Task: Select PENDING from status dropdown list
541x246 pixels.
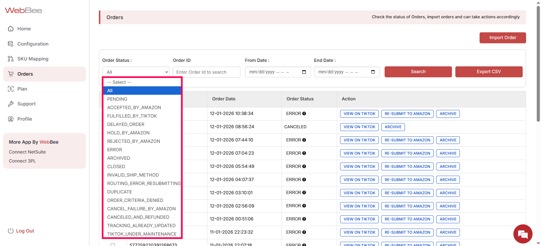Action: click(x=117, y=99)
